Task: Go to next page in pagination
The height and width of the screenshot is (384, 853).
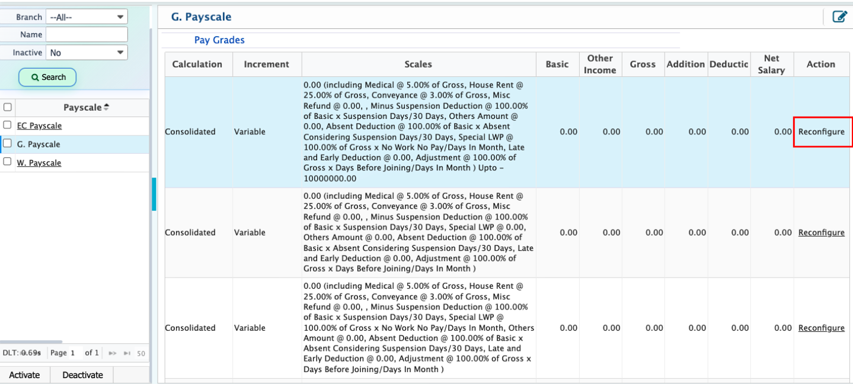Action: pyautogui.click(x=113, y=353)
